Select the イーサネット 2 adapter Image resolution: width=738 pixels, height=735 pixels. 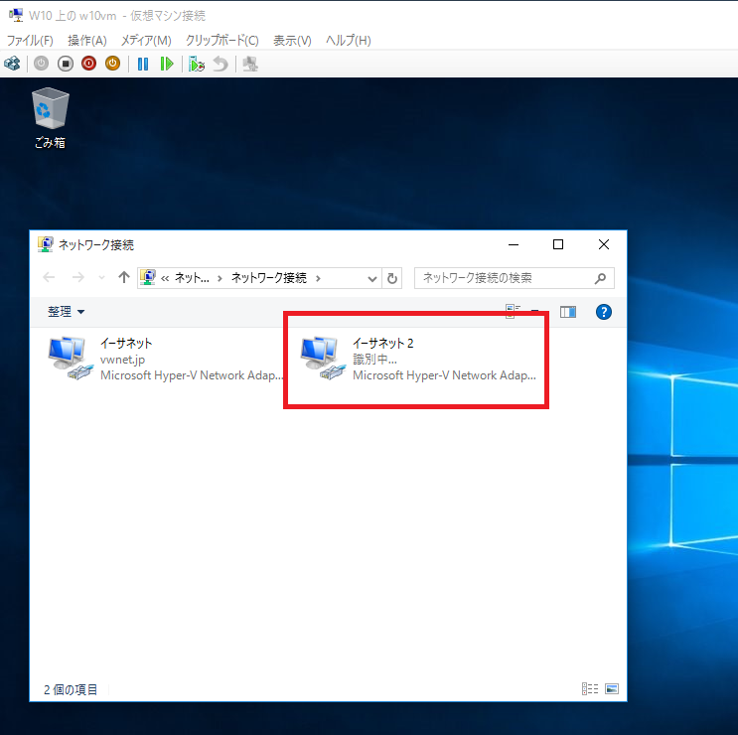418,360
